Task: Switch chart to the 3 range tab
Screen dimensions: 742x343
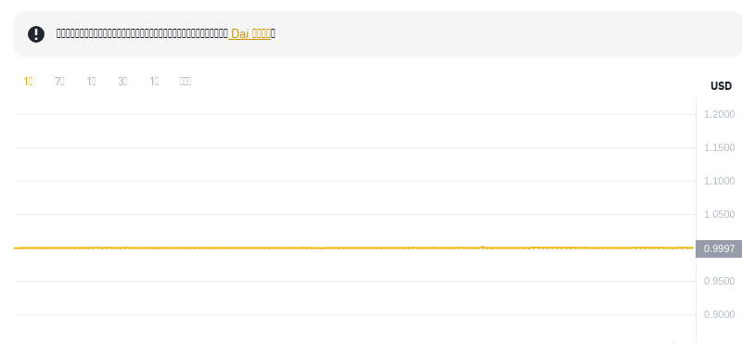Action: 122,82
